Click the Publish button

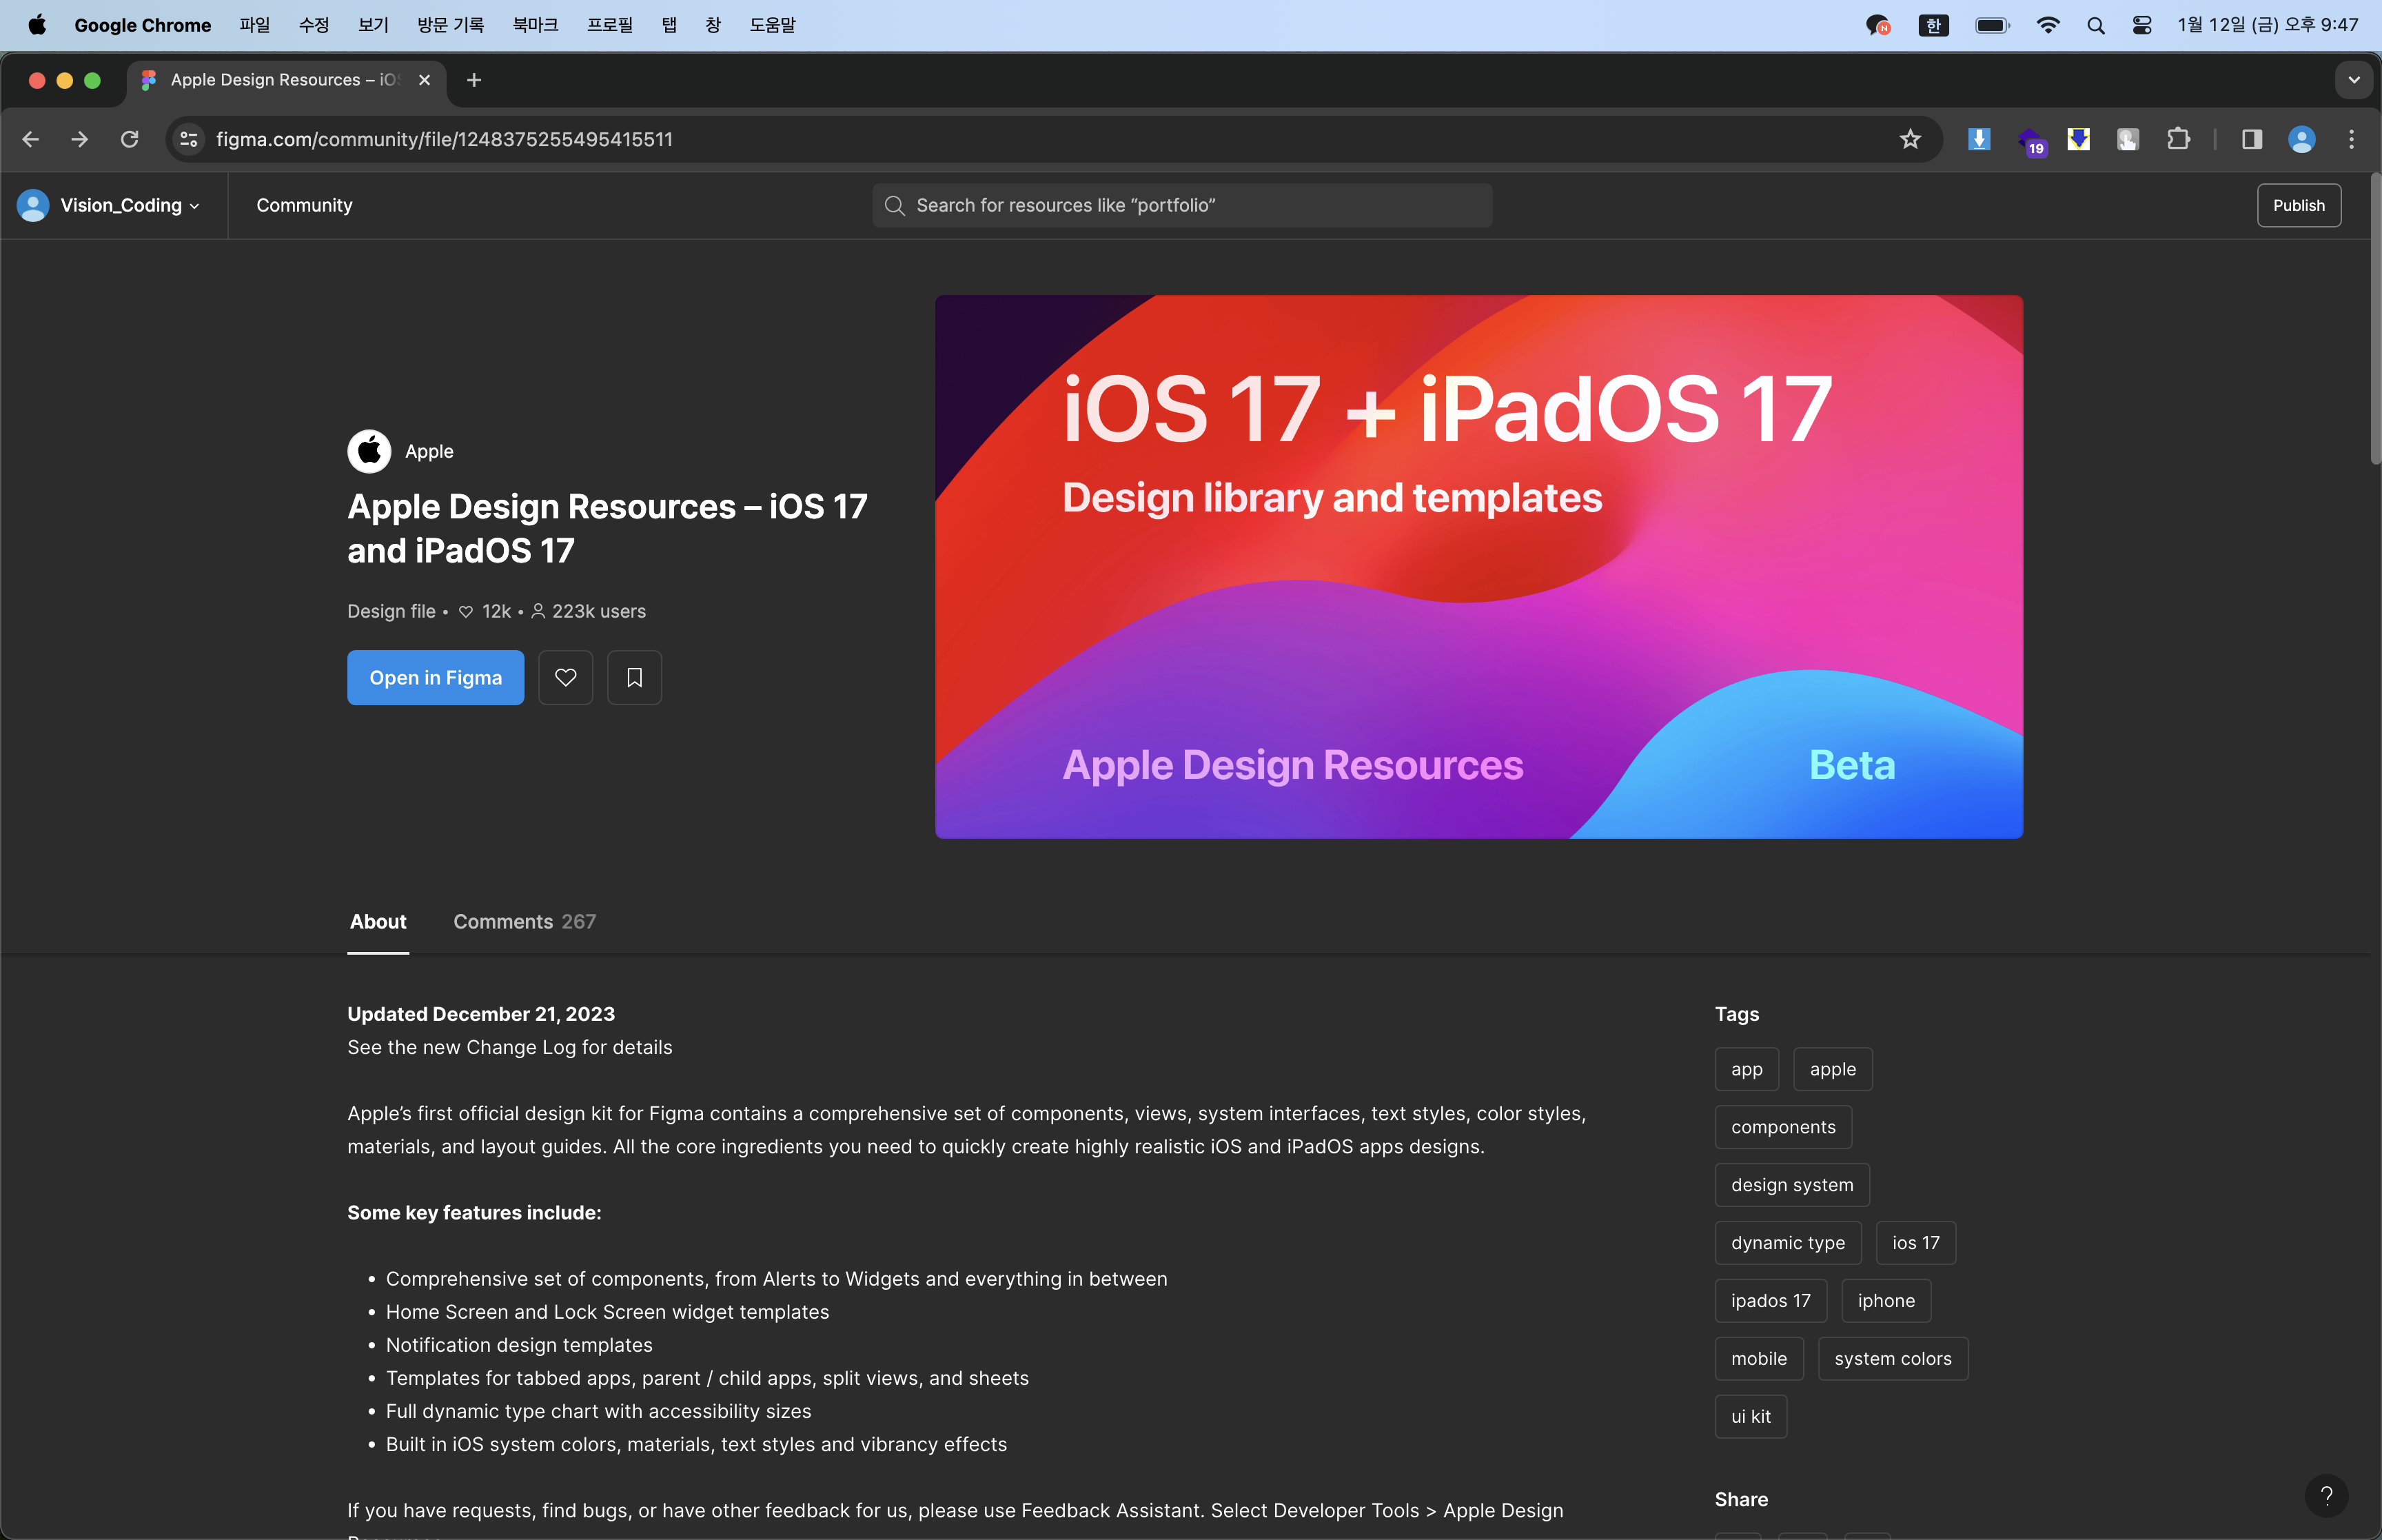2298,205
